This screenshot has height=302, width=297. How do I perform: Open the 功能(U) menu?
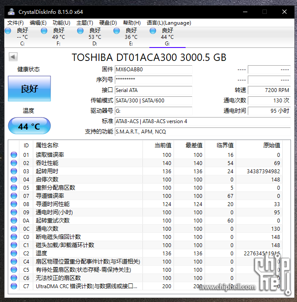click(x=61, y=23)
